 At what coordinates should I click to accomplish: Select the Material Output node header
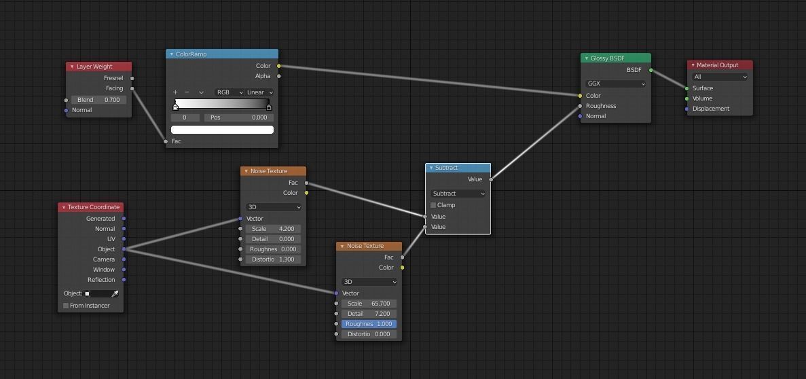click(x=720, y=65)
